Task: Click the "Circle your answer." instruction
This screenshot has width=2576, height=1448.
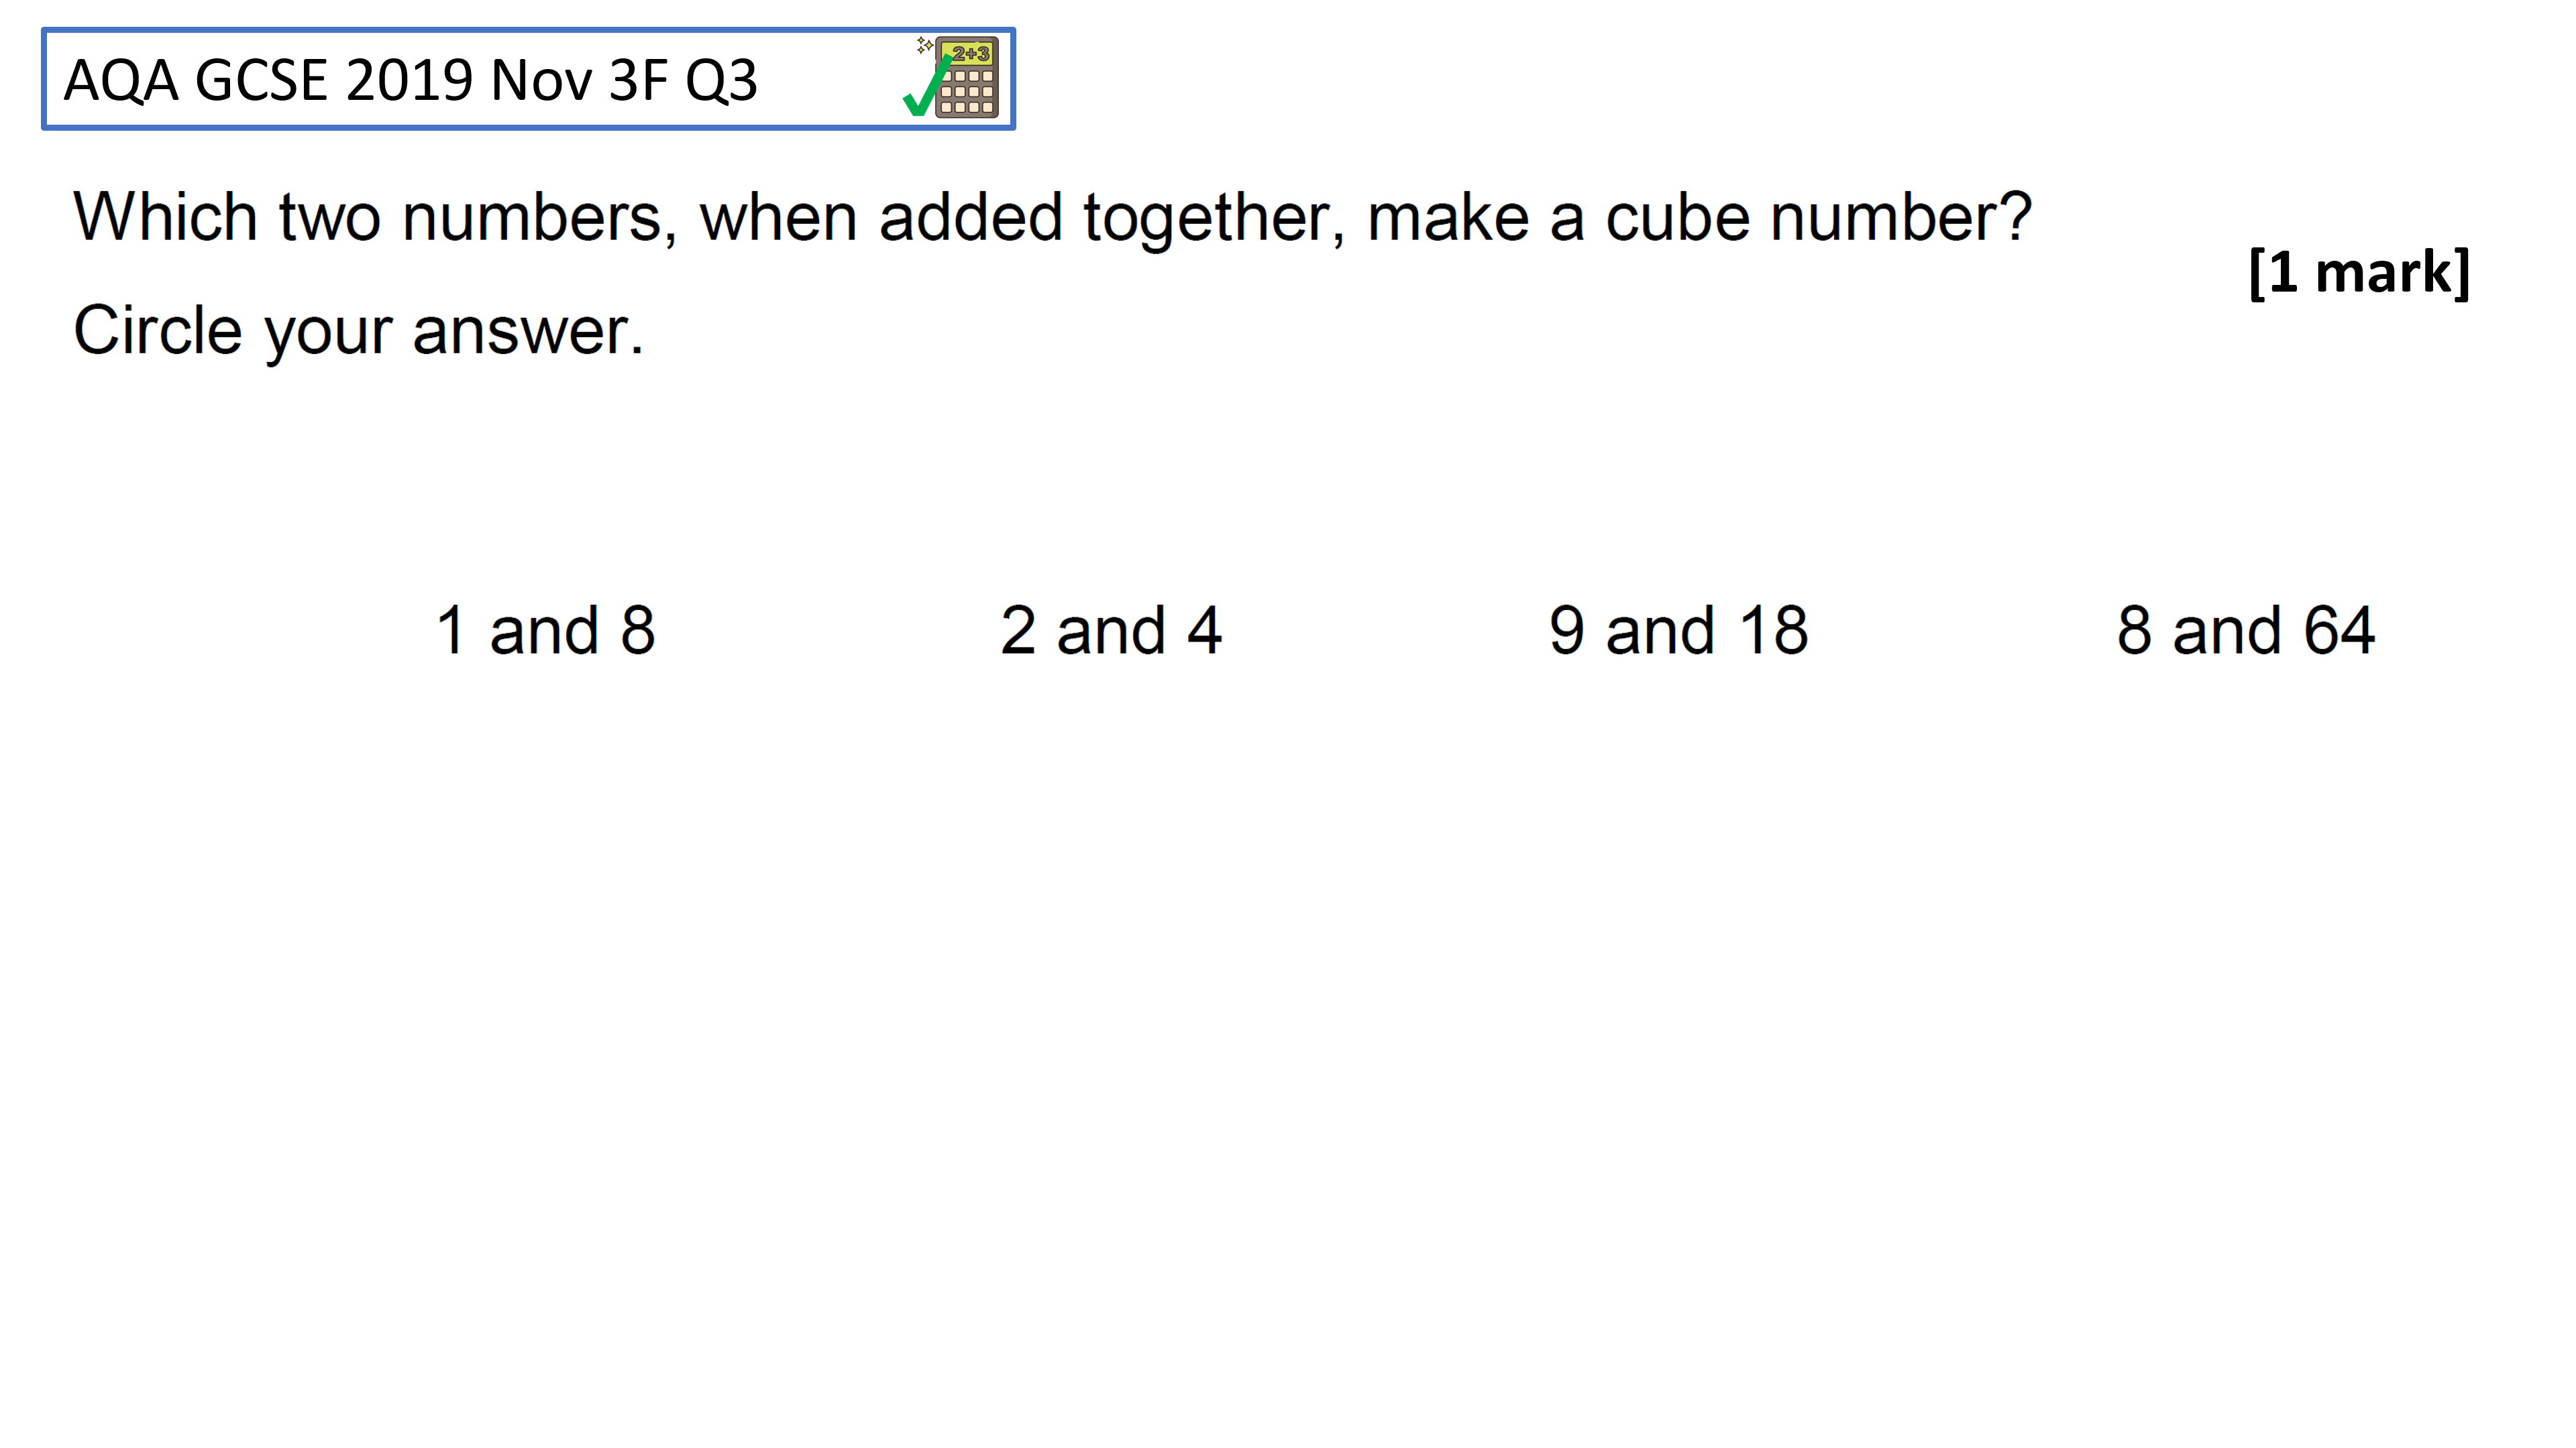Action: pos(359,332)
